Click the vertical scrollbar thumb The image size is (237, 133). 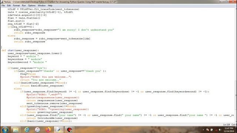coord(236,95)
